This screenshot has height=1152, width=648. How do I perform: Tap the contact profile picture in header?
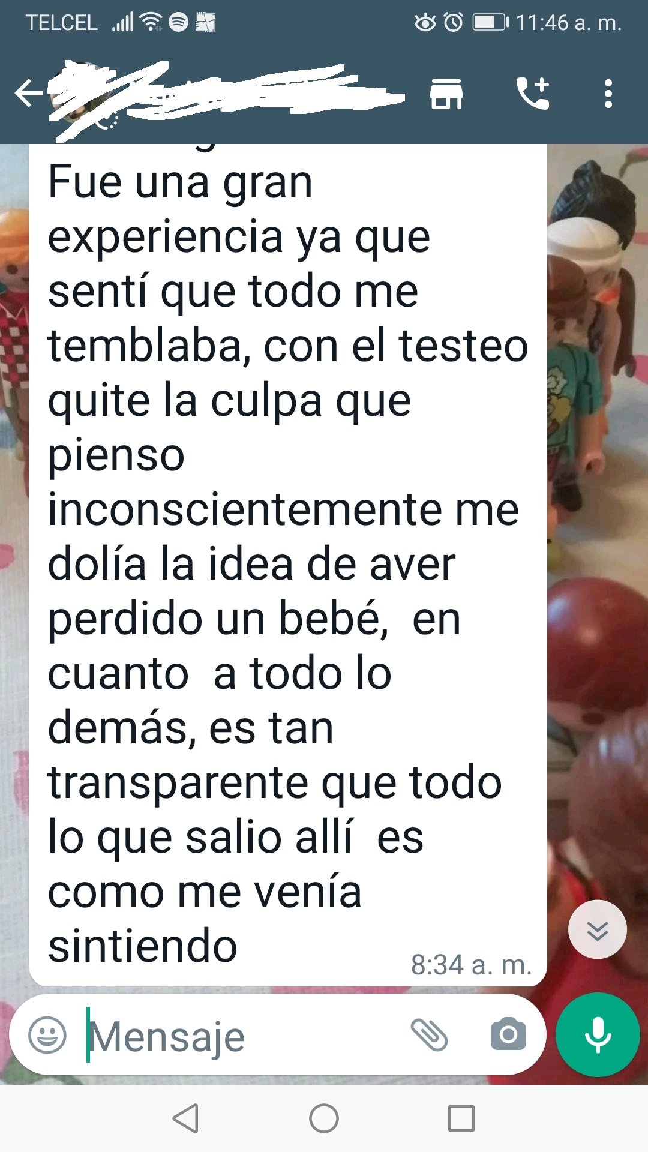(x=81, y=94)
